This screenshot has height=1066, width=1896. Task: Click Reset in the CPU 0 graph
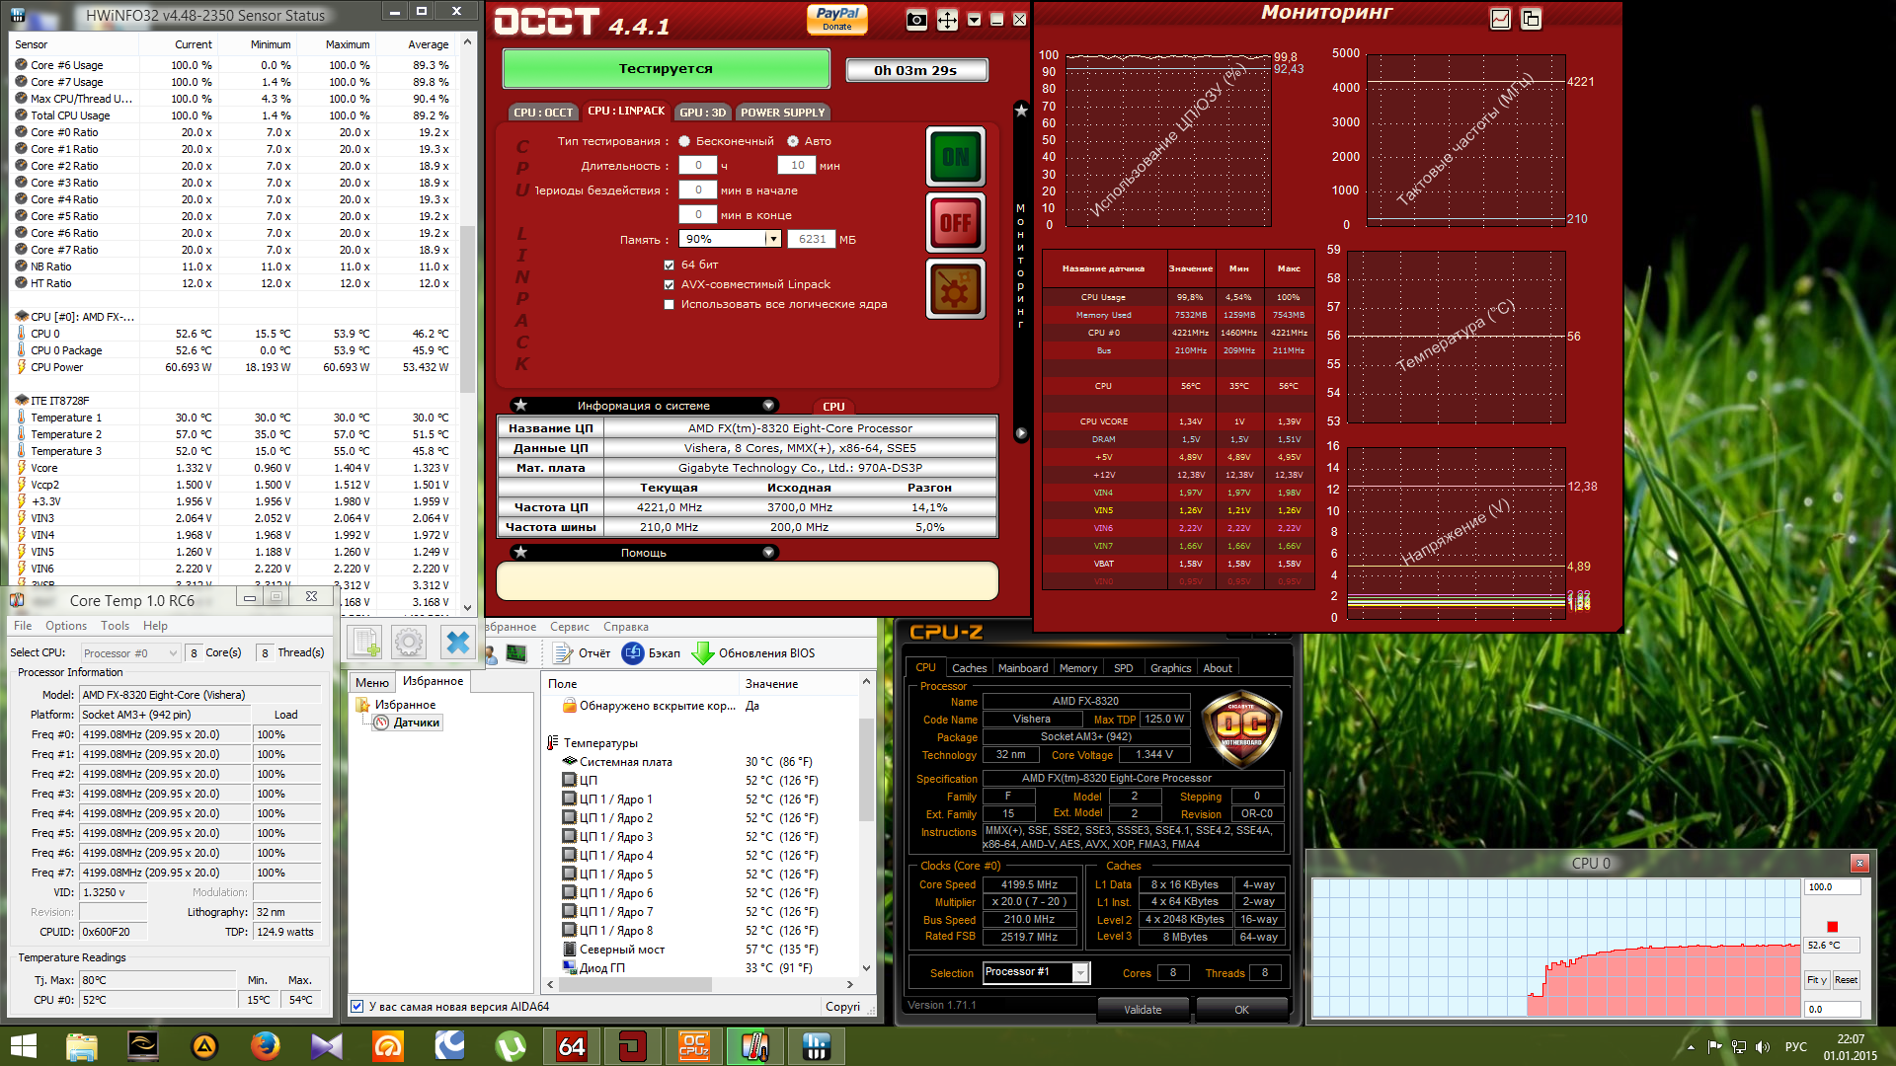(x=1845, y=979)
